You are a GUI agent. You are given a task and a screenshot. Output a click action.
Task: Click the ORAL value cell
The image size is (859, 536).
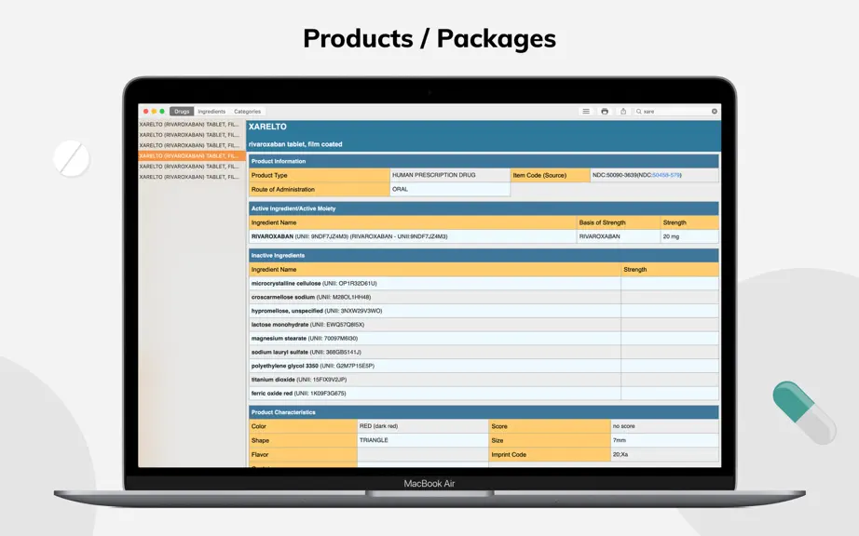tap(450, 189)
